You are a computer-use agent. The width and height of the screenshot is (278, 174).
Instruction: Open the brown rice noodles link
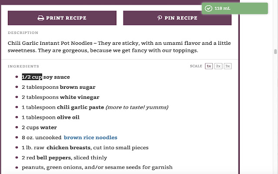(x=90, y=137)
